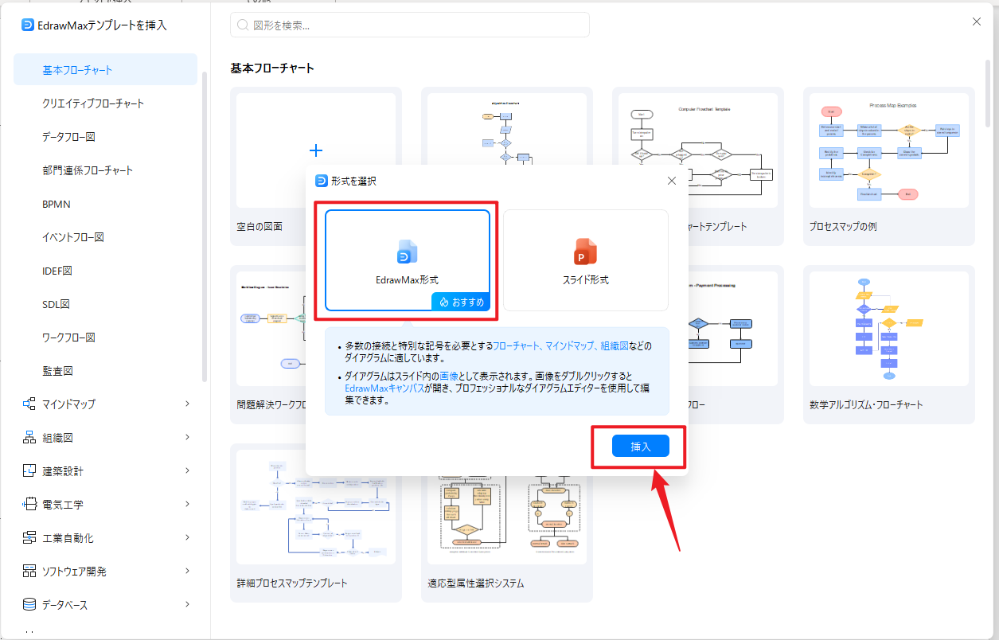Click the plus icon on blank drawing

coord(316,150)
